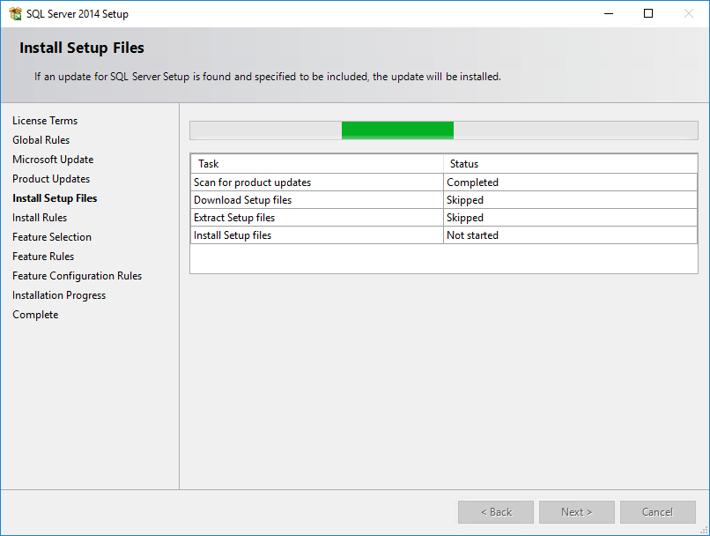Screen dimensions: 710x536
Task: Select the Install Setup Files step
Action: pyautogui.click(x=55, y=198)
